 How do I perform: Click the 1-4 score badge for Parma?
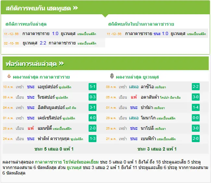point(195,107)
